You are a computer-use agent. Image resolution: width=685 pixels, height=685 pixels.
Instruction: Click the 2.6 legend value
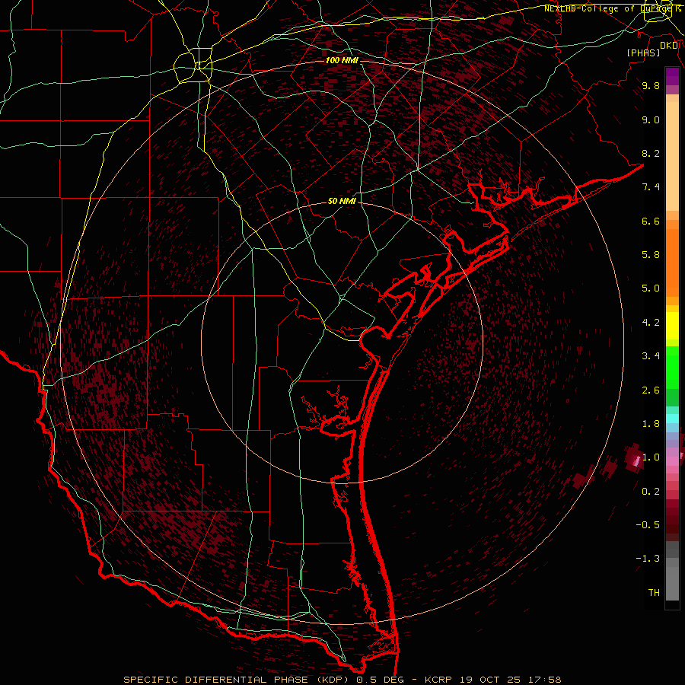651,390
